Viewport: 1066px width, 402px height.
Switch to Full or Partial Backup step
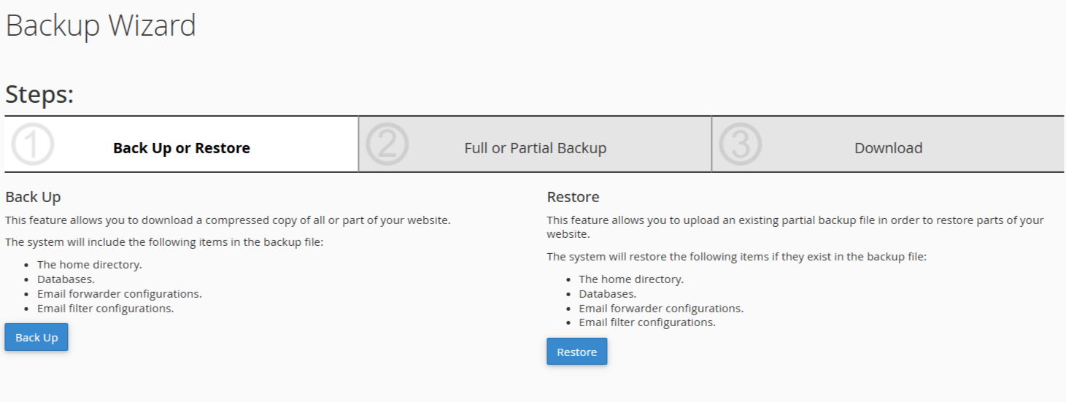click(x=536, y=148)
